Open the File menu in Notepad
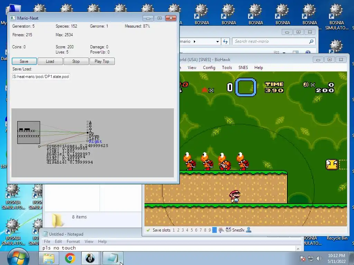The height and width of the screenshot is (265, 354). (x=47, y=241)
